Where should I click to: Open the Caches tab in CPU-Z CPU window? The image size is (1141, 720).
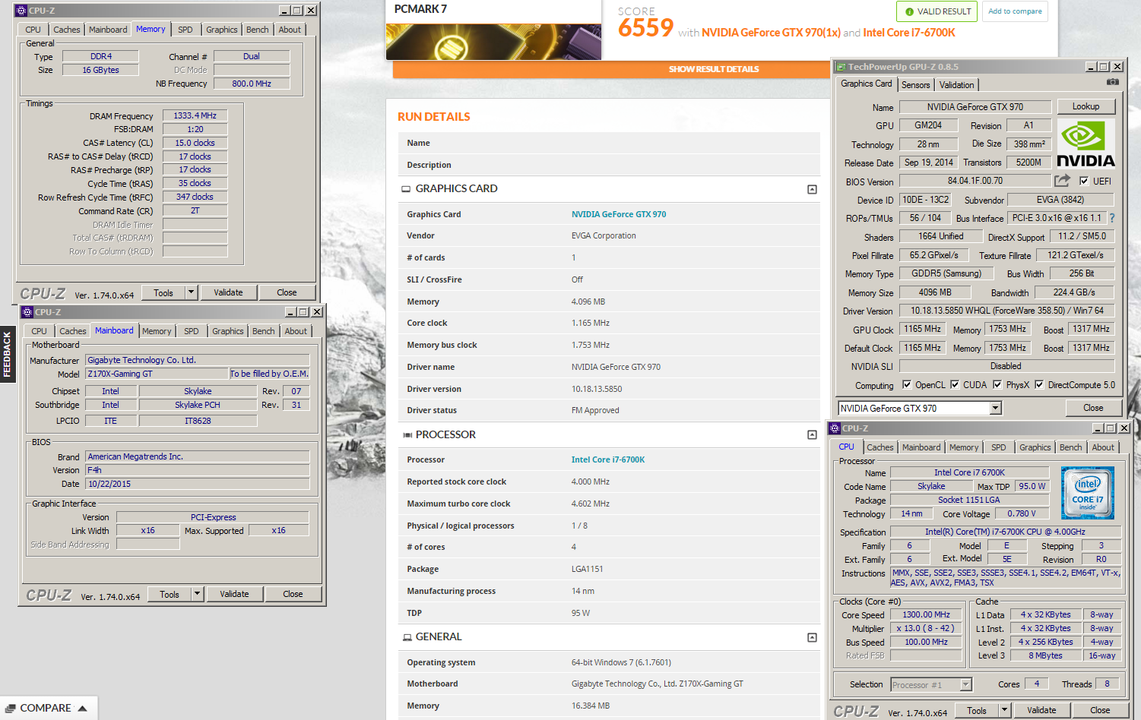[880, 447]
